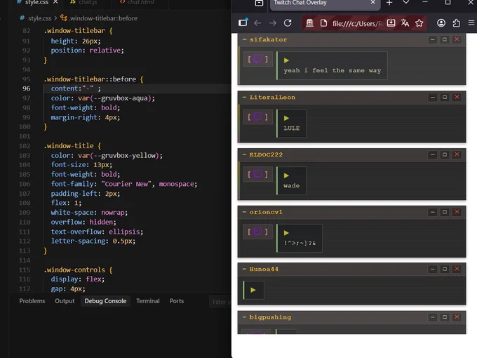Minimize the bigpushing chat window
477x358 pixels.
432,317
